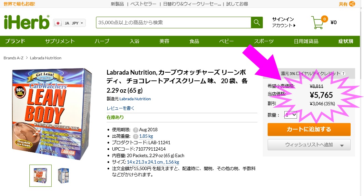Open the アカウント sign-in menu
This screenshot has height=196, width=364.
(x=284, y=25)
